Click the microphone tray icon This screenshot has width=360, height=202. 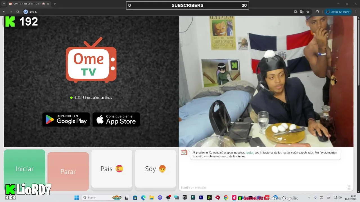pyautogui.click(x=315, y=198)
